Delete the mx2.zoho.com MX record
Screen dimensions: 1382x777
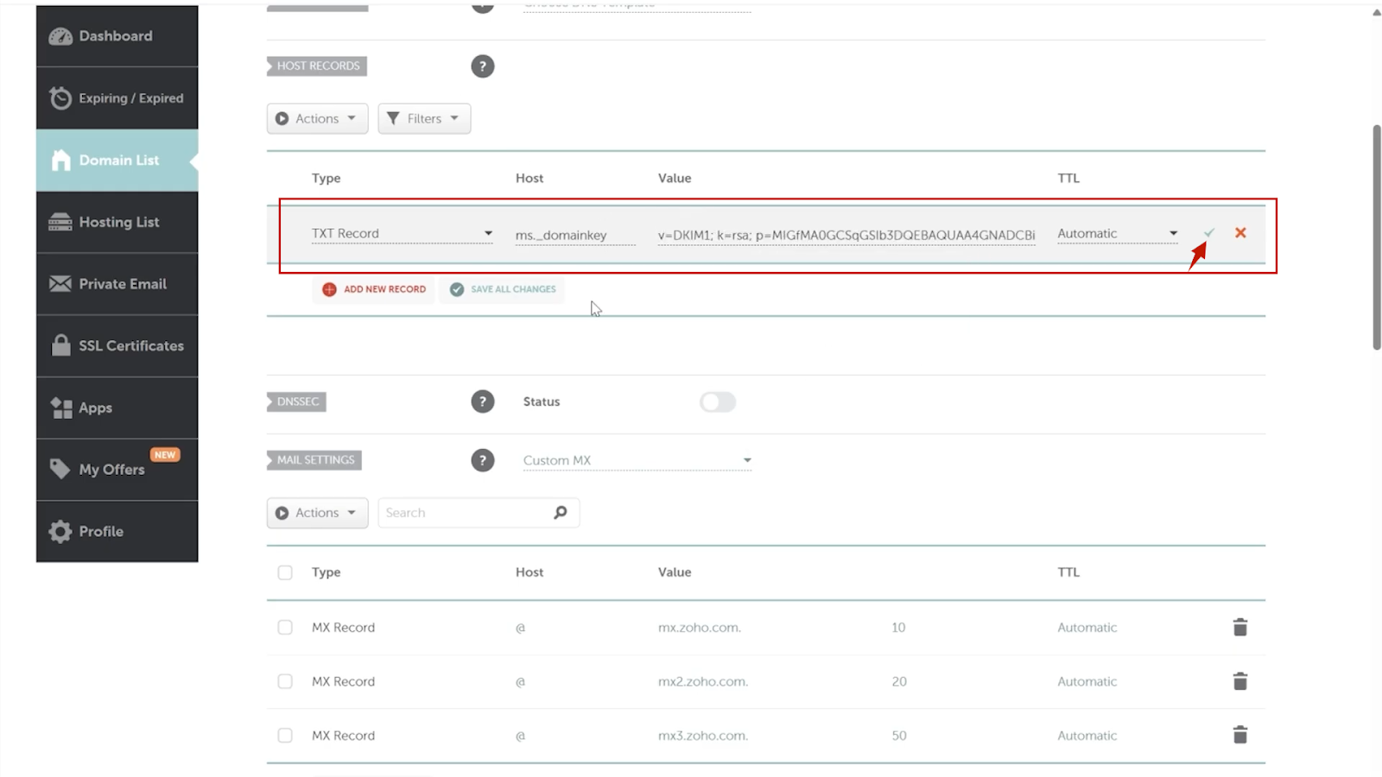coord(1239,682)
